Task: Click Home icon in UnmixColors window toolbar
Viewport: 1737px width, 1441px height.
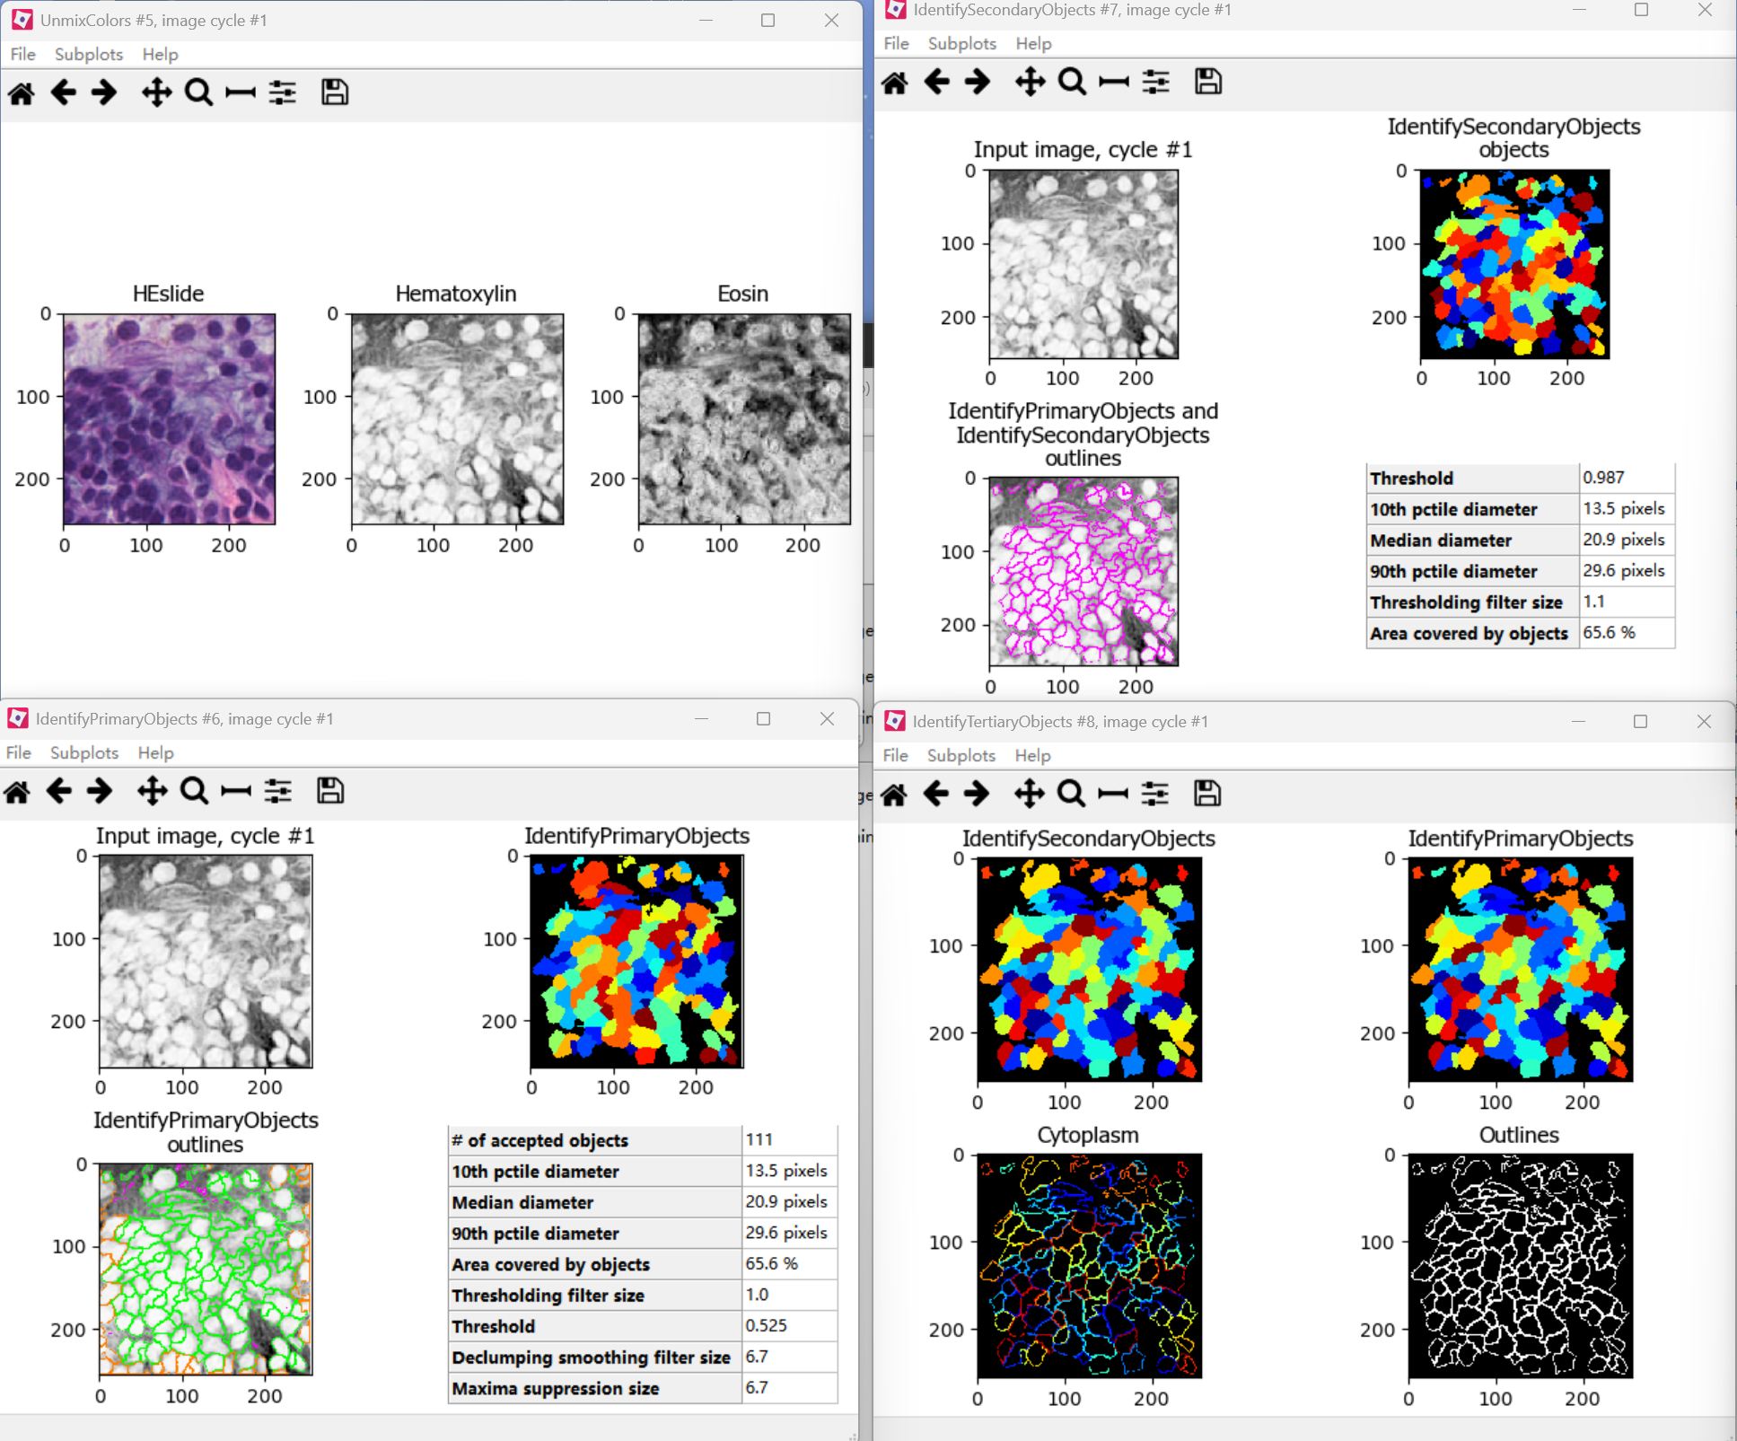Action: point(22,92)
